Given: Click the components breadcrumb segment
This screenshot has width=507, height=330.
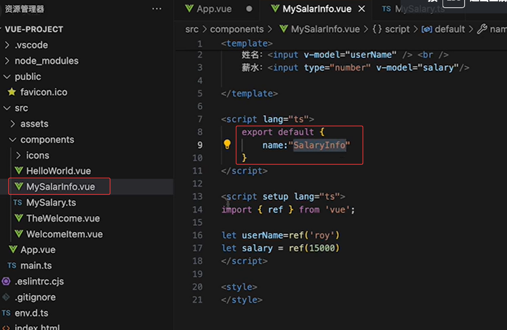Looking at the screenshot, I should [x=237, y=29].
